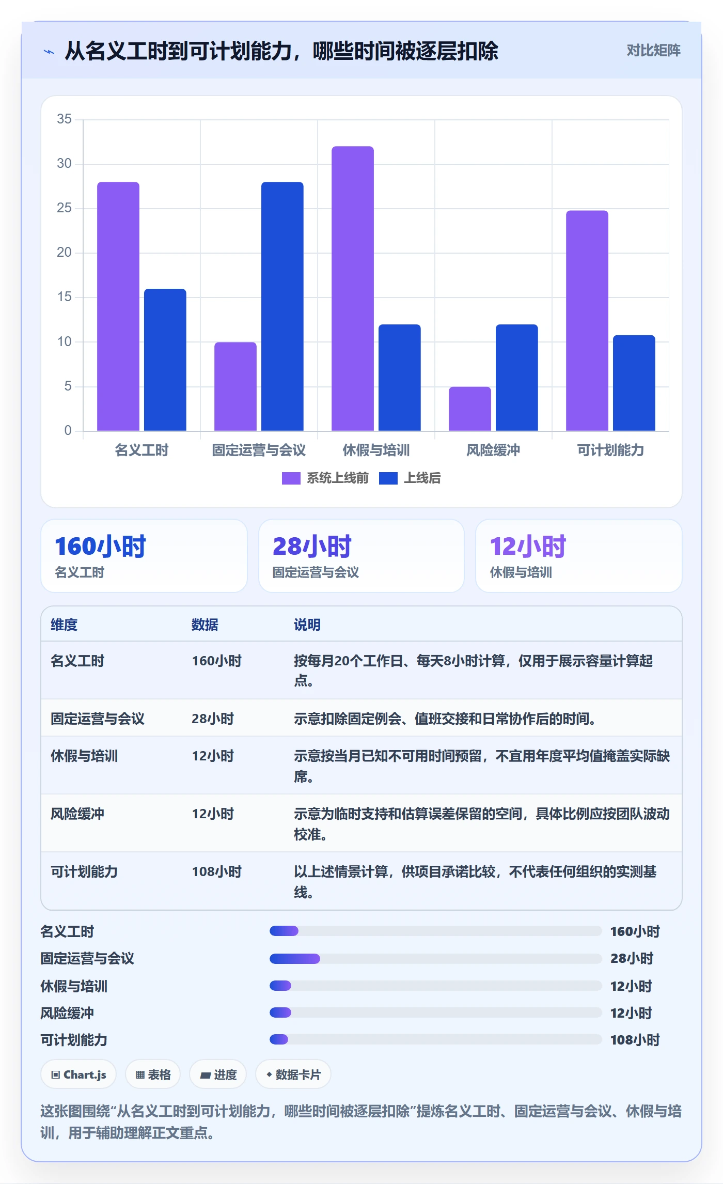Click the 数据 column header
This screenshot has width=723, height=1184.
tap(205, 625)
